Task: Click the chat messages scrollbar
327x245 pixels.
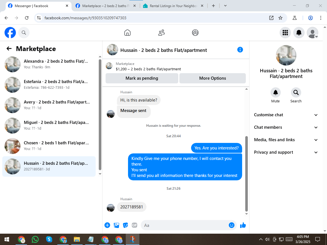Action: (246, 174)
